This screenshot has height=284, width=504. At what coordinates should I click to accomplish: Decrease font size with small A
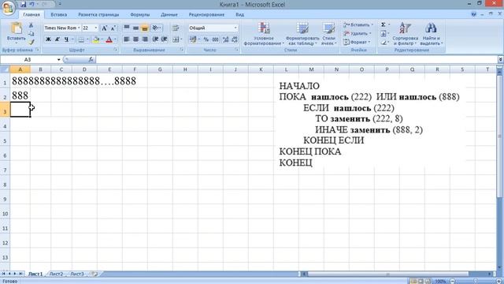pos(113,28)
